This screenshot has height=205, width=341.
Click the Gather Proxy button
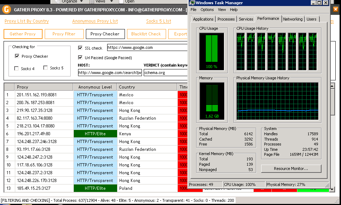(23, 34)
